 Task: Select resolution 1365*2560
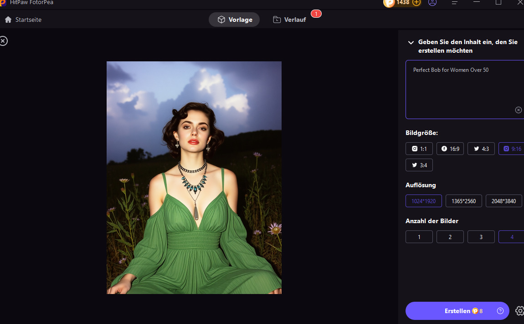pyautogui.click(x=464, y=201)
